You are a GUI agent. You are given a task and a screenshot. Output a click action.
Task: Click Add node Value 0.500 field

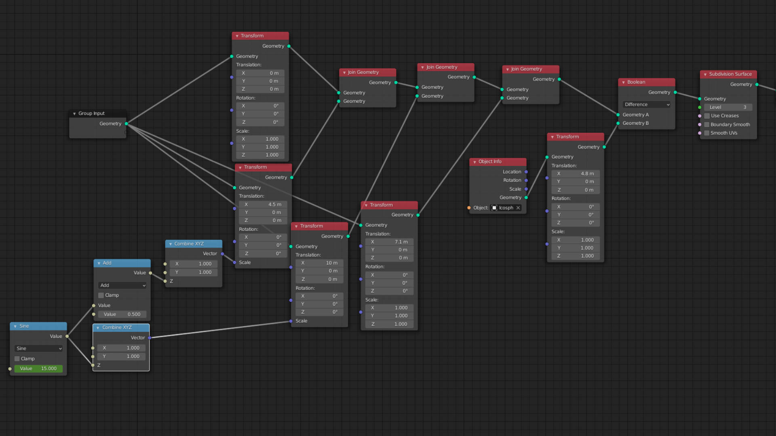[x=122, y=314]
